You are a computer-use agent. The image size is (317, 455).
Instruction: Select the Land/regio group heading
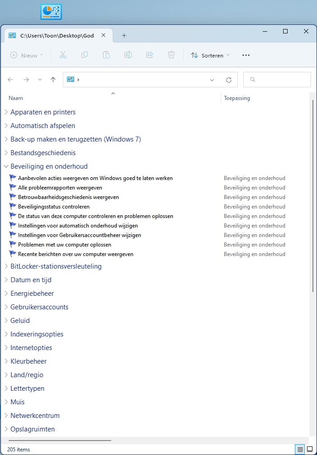[27, 375]
